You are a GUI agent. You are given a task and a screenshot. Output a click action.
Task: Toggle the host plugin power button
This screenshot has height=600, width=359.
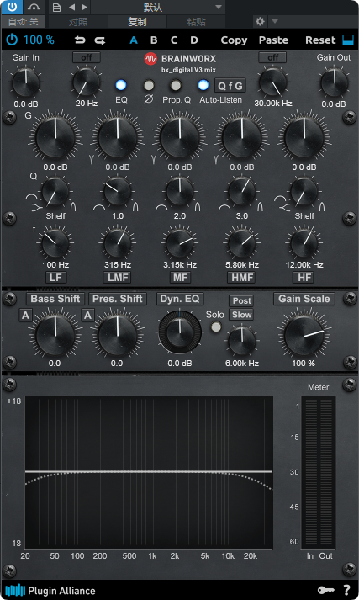click(12, 7)
